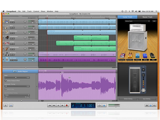
Task: Expand My Guitar automation triangle
Action: [x=37, y=60]
